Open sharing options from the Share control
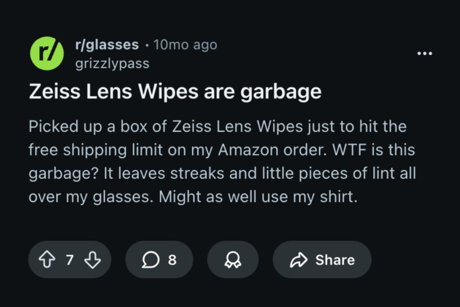 coord(322,259)
